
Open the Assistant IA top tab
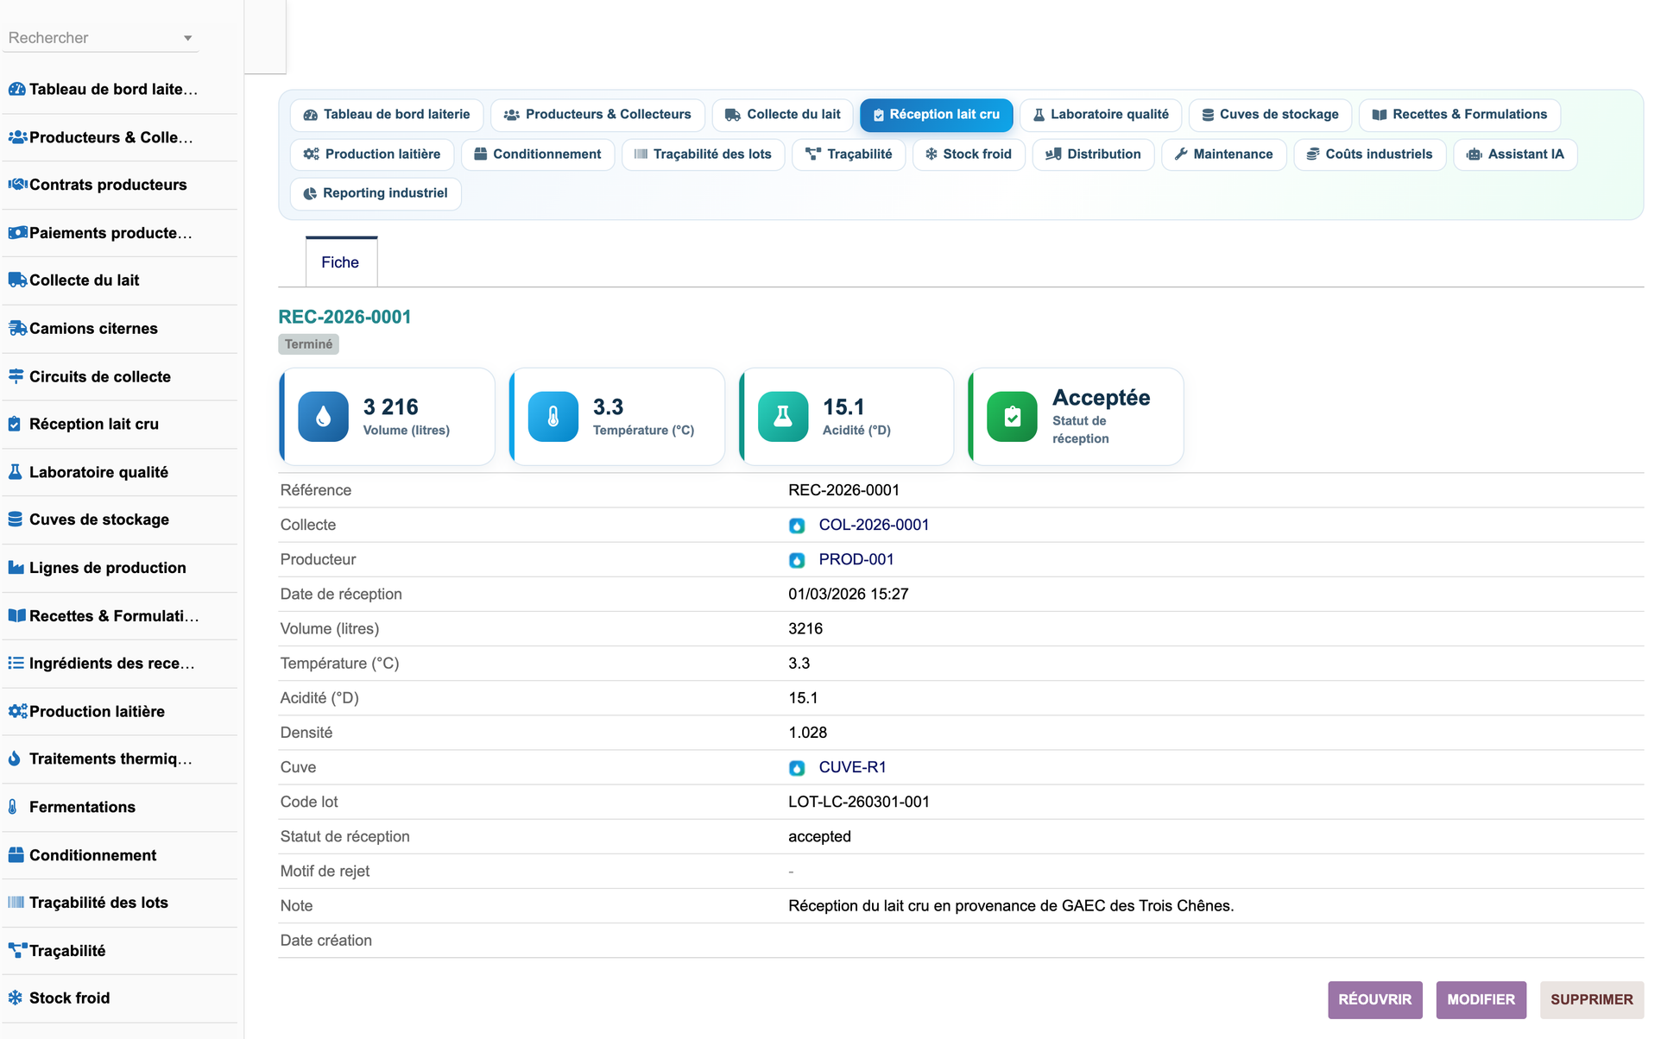[1515, 154]
